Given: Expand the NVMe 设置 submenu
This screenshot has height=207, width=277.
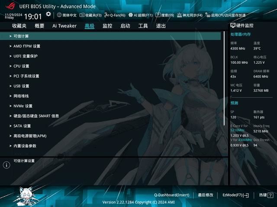Looking at the screenshot, I should [x=23, y=106].
